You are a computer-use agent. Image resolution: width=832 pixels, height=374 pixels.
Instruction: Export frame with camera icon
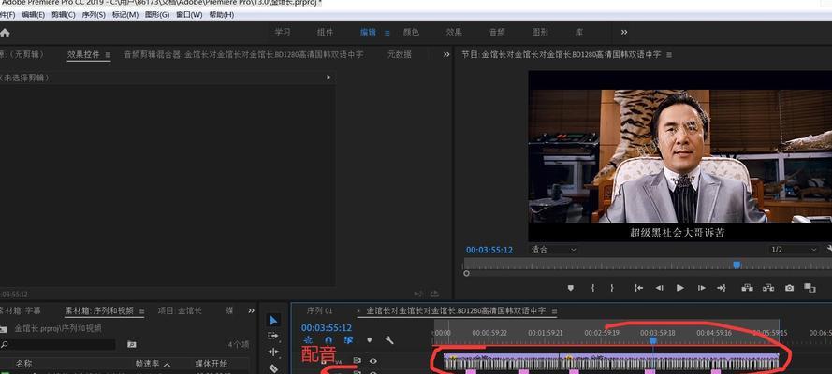790,288
